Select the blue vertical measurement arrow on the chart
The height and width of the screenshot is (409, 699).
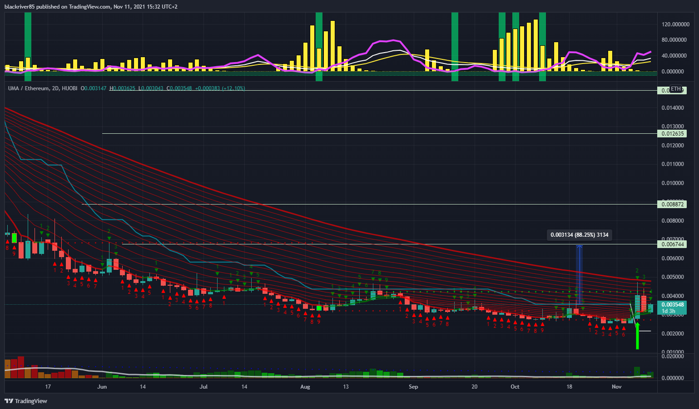click(580, 274)
